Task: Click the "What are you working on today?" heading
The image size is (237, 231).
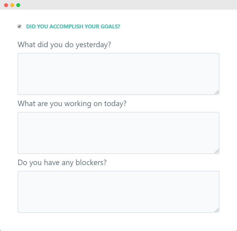Action: [72, 104]
